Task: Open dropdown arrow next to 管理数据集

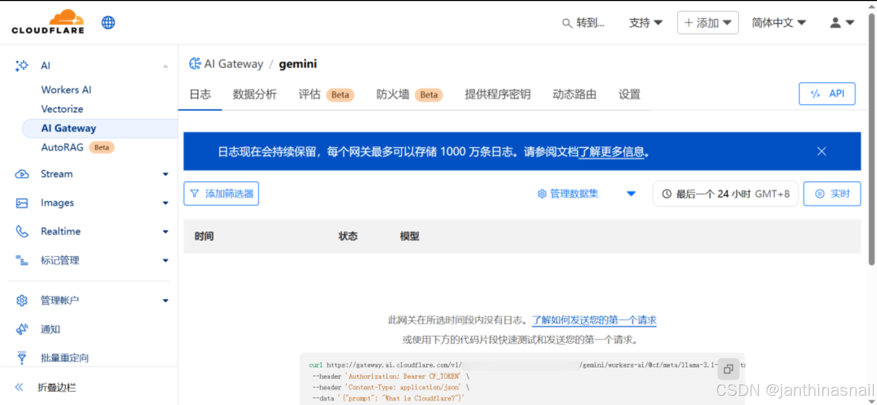Action: pyautogui.click(x=631, y=194)
